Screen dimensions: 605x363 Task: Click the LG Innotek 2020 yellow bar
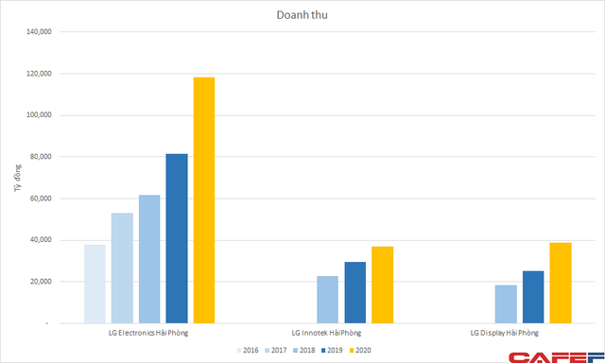point(382,285)
